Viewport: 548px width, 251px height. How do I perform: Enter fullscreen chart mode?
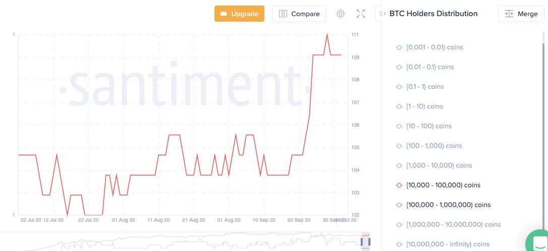[361, 14]
